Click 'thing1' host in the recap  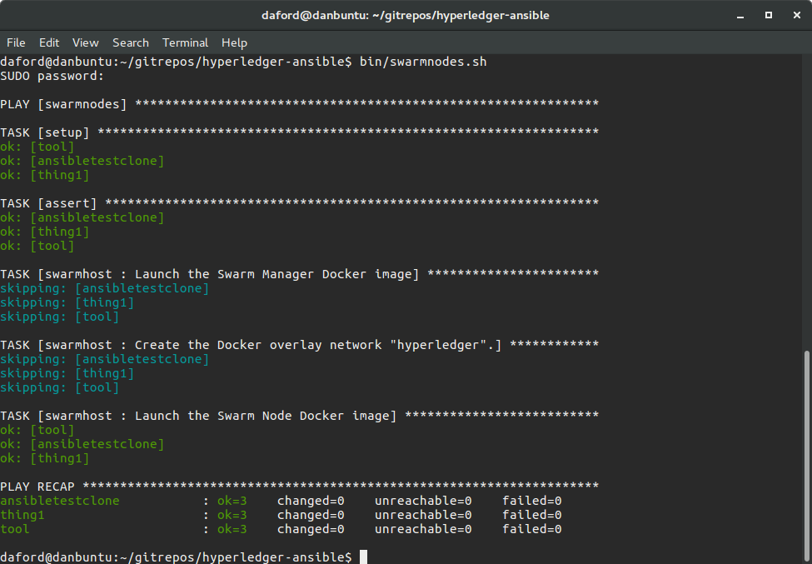[22, 515]
